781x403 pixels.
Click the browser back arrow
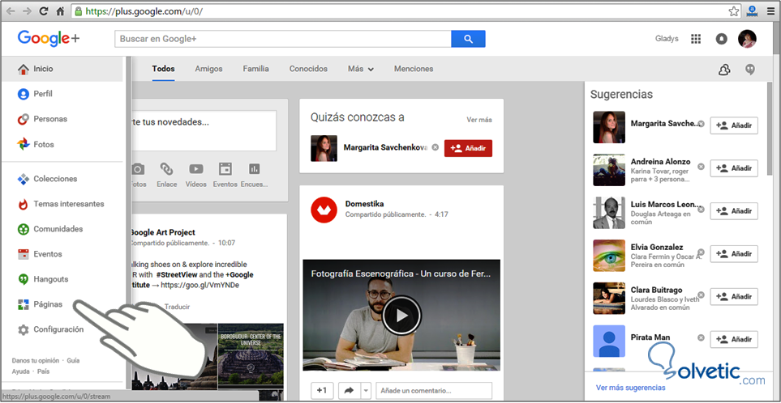[x=10, y=11]
